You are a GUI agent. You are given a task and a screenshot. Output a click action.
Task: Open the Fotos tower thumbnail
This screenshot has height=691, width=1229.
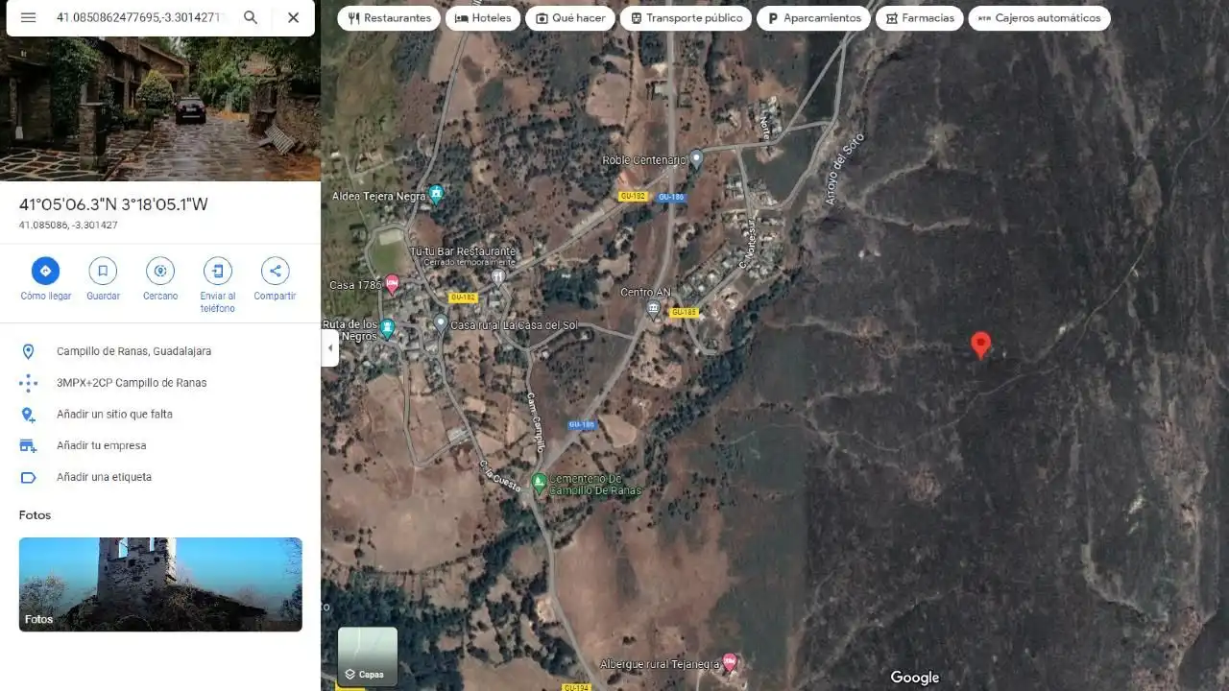click(160, 584)
